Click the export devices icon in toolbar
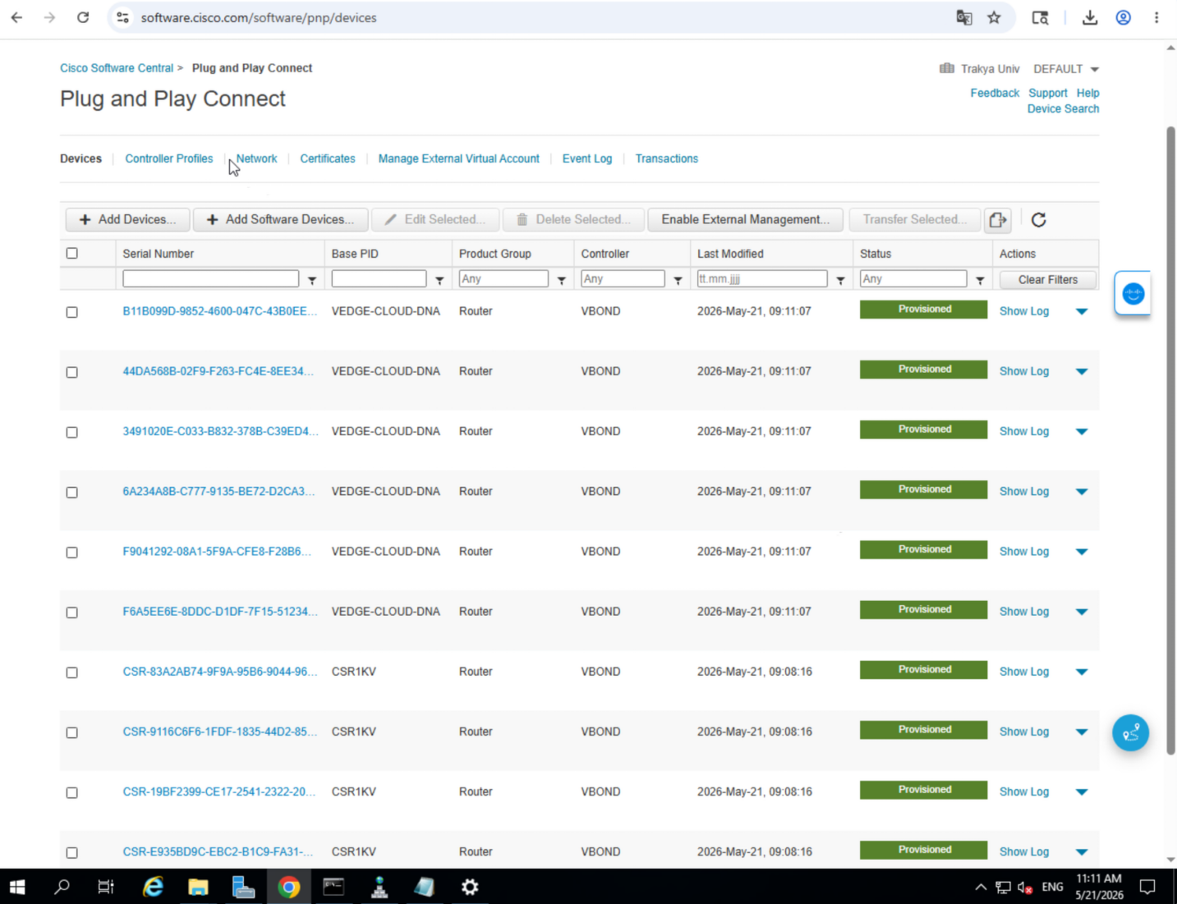 [998, 220]
